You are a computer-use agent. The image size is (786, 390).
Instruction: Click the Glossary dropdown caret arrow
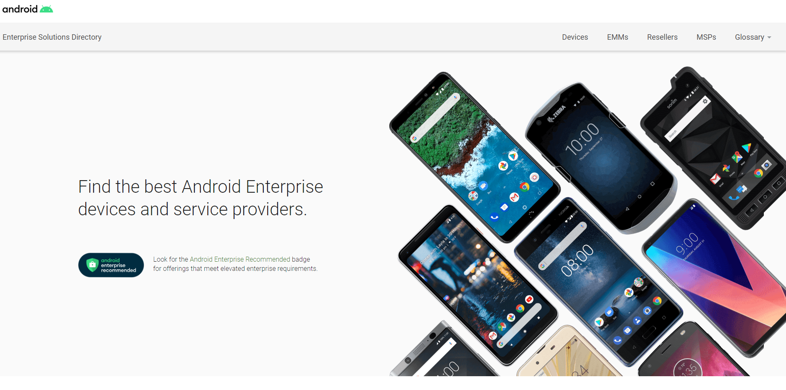(769, 38)
